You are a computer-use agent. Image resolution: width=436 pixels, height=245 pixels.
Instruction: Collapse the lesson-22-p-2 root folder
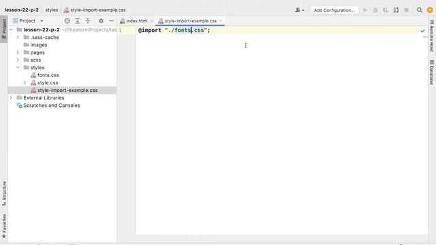(11, 30)
